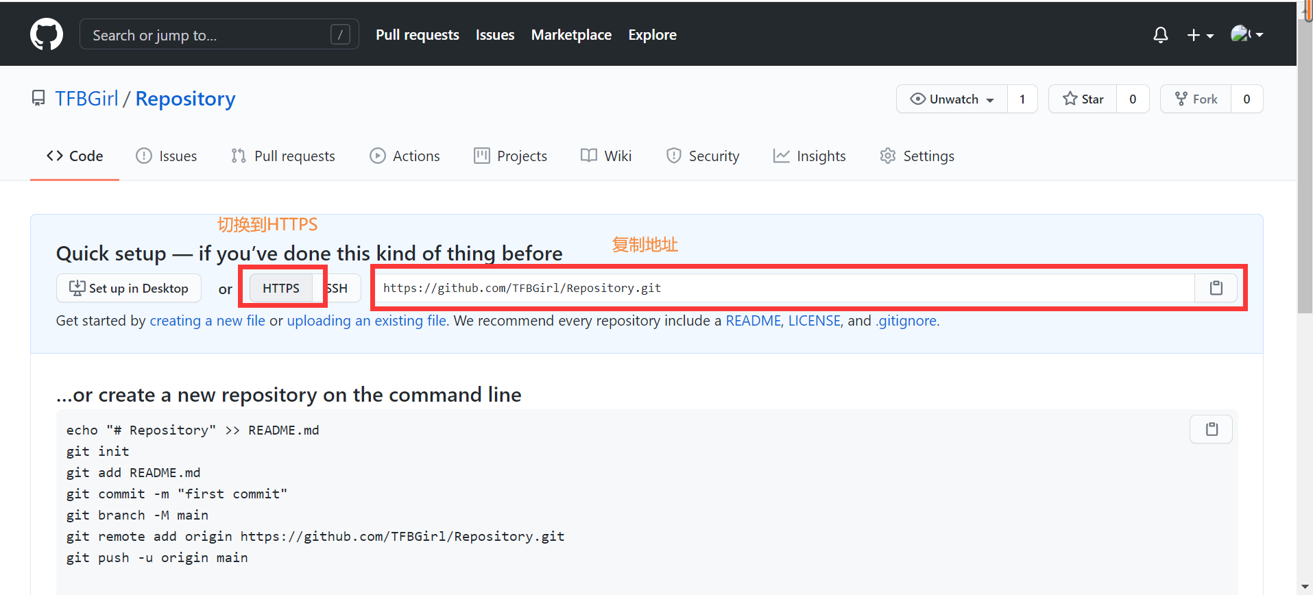This screenshot has width=1313, height=595.
Task: Click the watchers count 1
Action: [x=1022, y=99]
